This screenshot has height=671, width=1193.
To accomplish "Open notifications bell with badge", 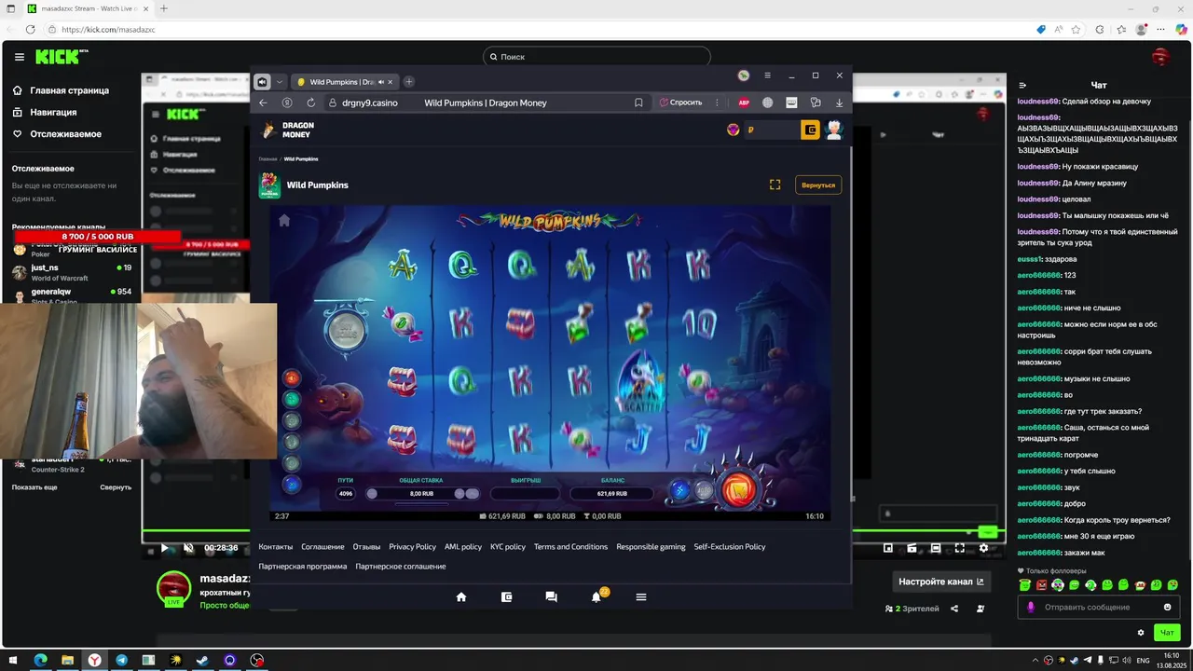I will [597, 596].
